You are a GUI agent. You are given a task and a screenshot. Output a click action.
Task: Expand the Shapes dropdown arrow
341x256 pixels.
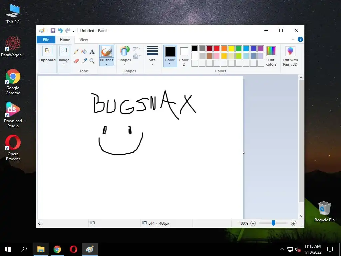125,64
